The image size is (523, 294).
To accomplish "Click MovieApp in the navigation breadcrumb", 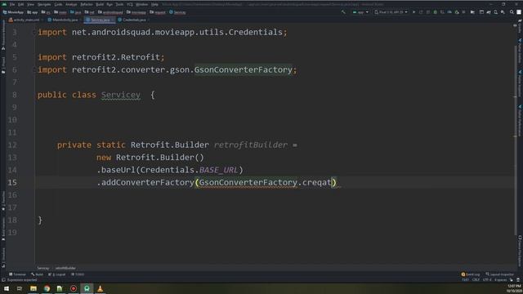I will pos(13,12).
